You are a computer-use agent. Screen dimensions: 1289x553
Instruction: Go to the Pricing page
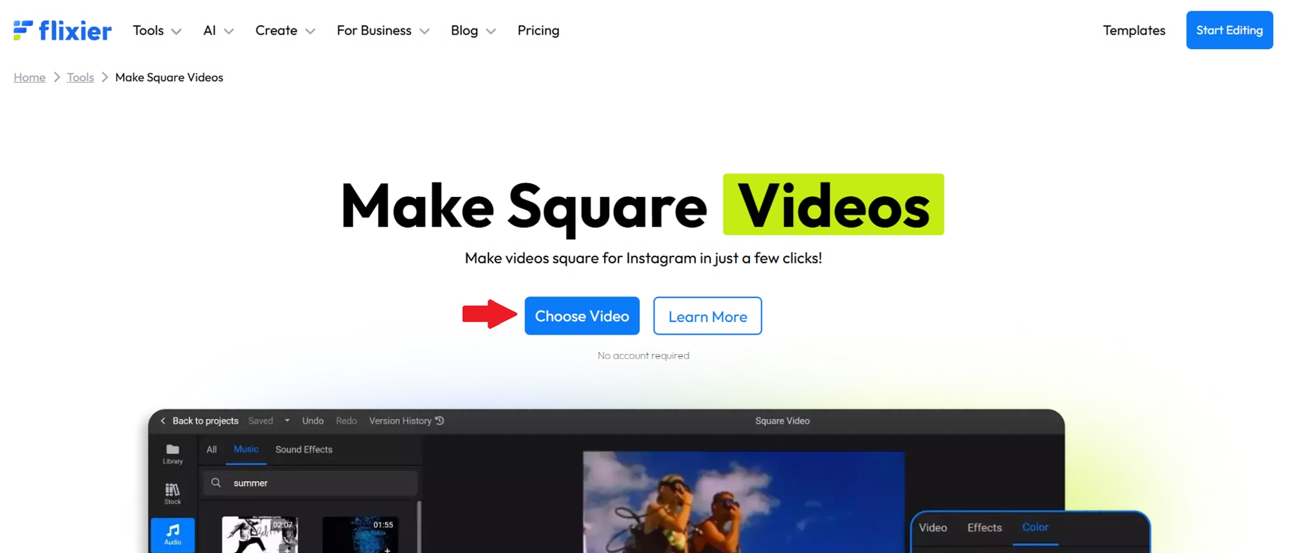coord(538,30)
